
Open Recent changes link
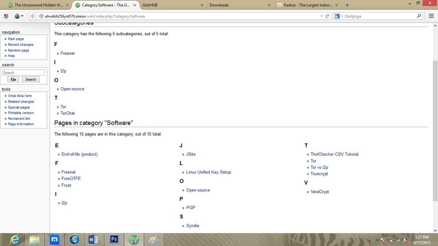(21, 45)
